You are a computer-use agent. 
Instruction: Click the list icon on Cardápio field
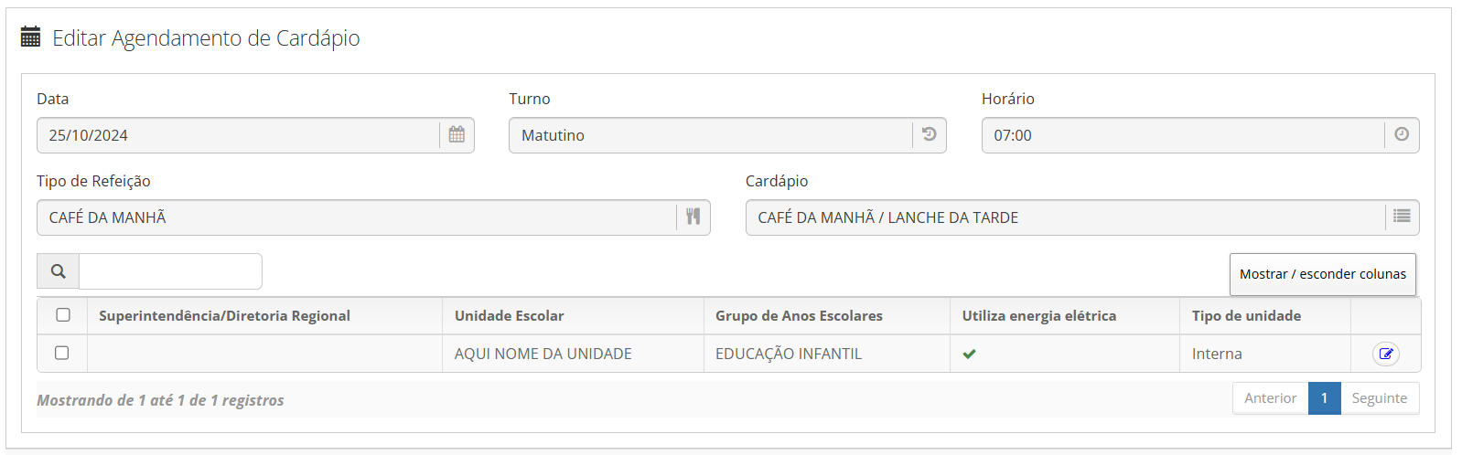coord(1402,217)
